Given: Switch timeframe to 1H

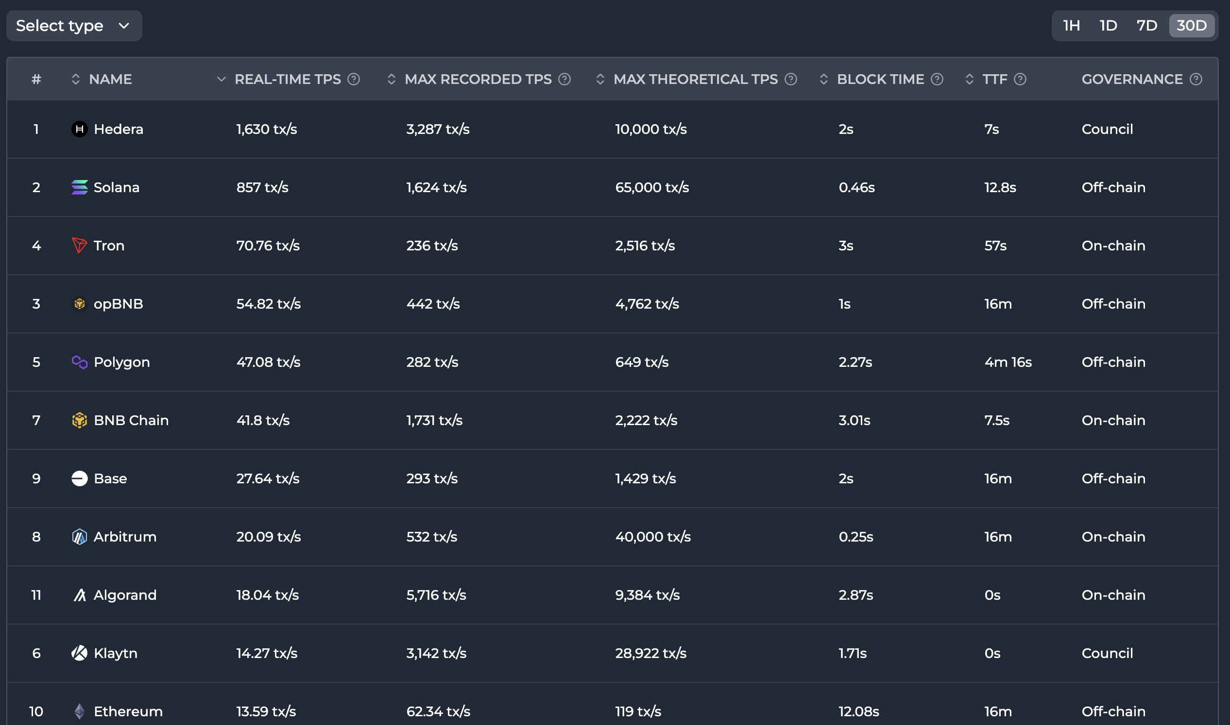Looking at the screenshot, I should click(x=1071, y=25).
